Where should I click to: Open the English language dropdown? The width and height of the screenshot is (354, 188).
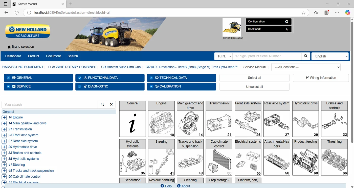coord(330,56)
